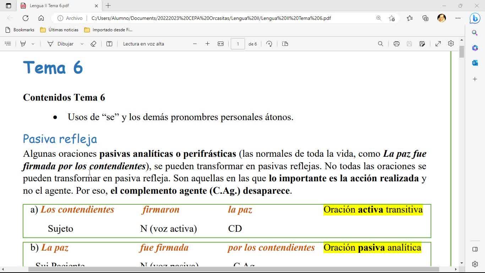Open the sidebar search icon
485x273 pixels.
[x=475, y=33]
